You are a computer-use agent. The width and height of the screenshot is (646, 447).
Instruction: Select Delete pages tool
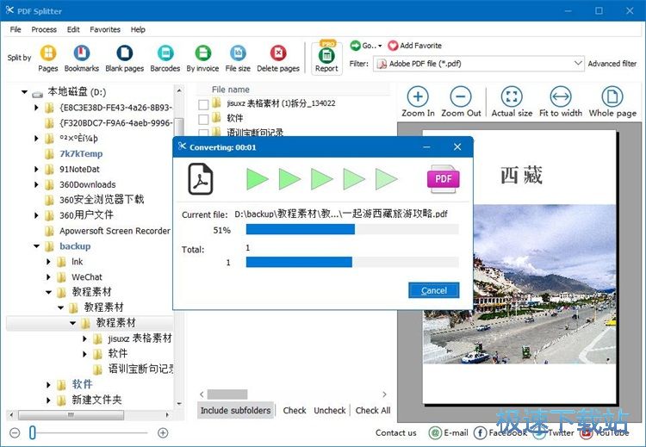click(278, 53)
